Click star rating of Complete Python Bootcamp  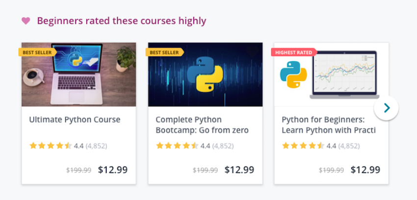pos(177,146)
